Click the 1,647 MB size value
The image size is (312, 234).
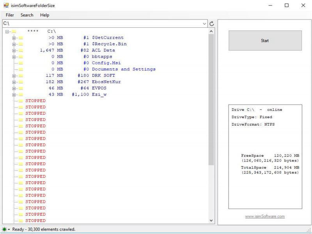pos(51,50)
